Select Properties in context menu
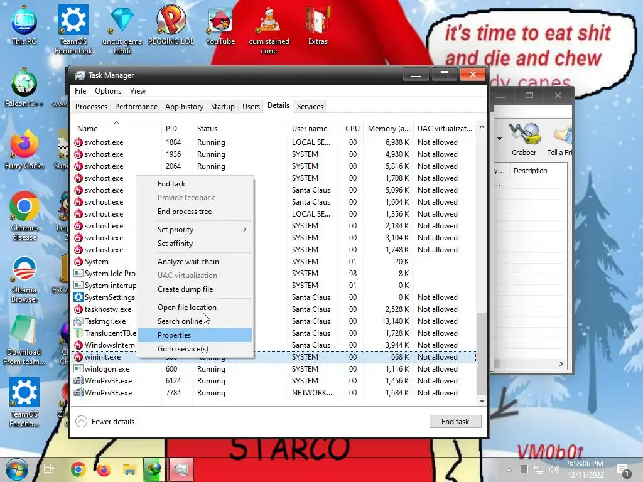Image resolution: width=643 pixels, height=482 pixels. 195,335
